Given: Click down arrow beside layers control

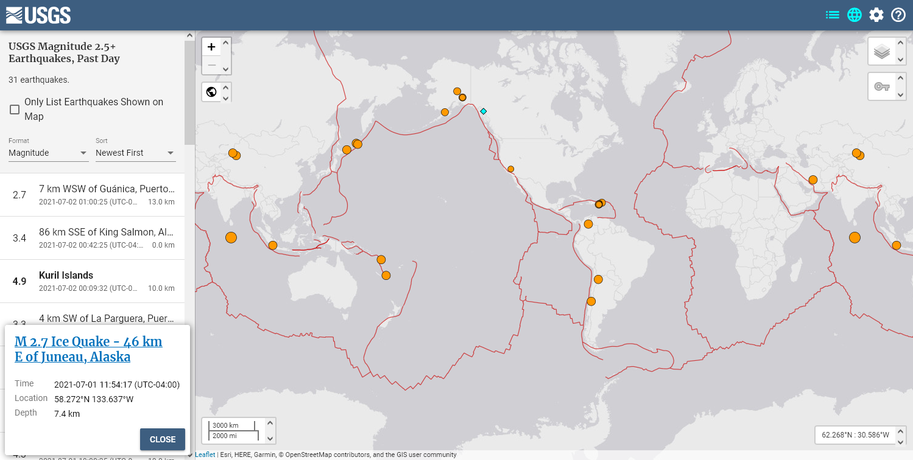Looking at the screenshot, I should [900, 60].
